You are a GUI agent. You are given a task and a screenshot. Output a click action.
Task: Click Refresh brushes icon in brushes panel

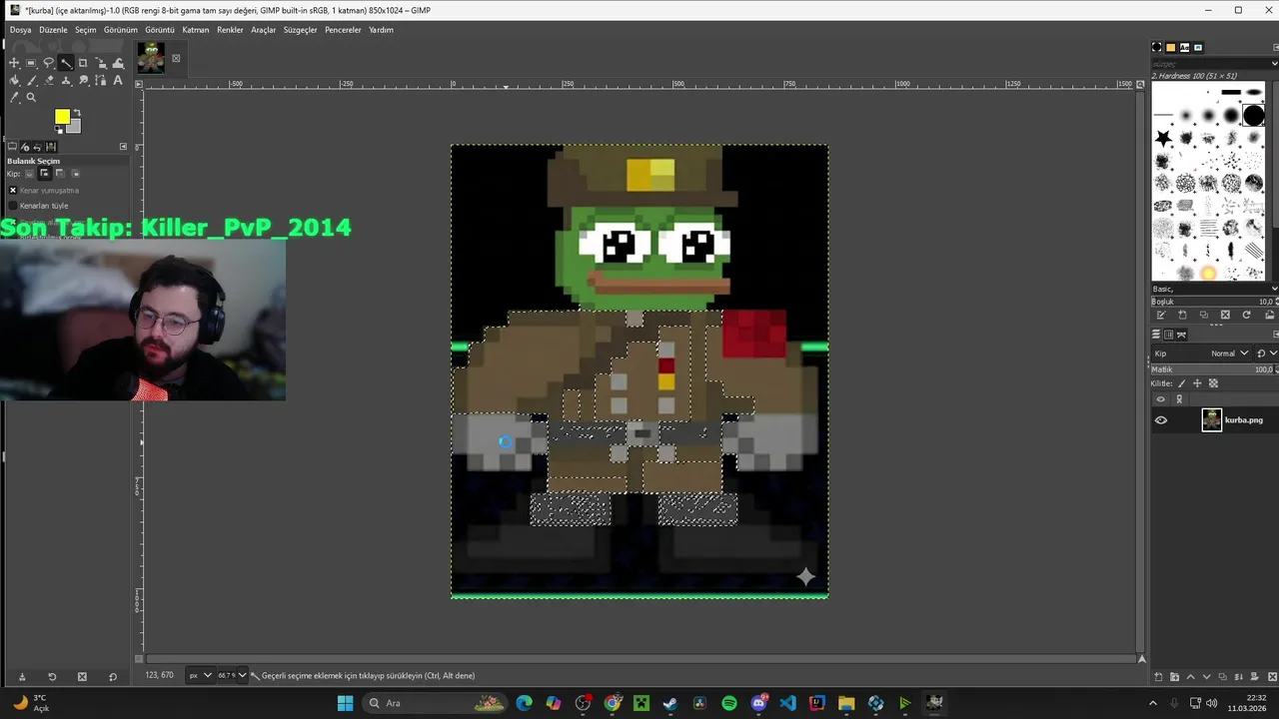coord(1246,315)
